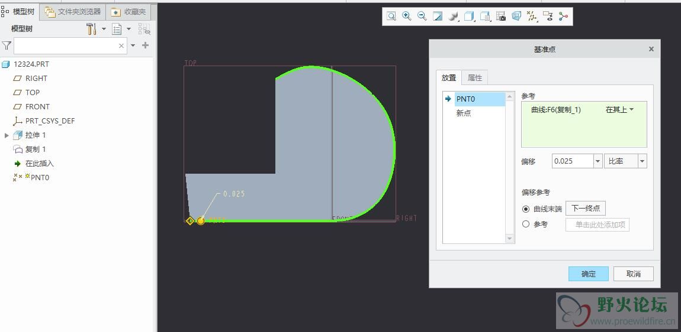Click the Zoom Out icon

[x=422, y=17]
